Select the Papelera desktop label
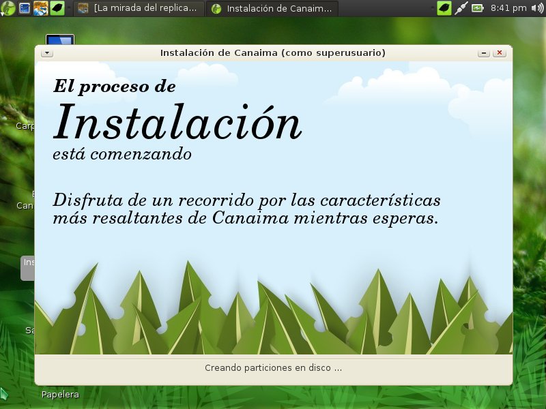This screenshot has width=546, height=409. 60,395
